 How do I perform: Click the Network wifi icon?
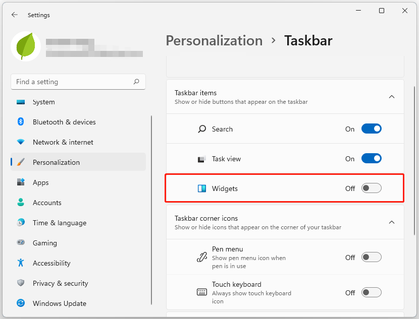(21, 142)
